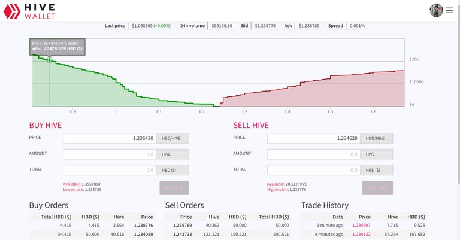The image size is (460, 240).
Task: Open the user profile avatar
Action: pyautogui.click(x=436, y=10)
